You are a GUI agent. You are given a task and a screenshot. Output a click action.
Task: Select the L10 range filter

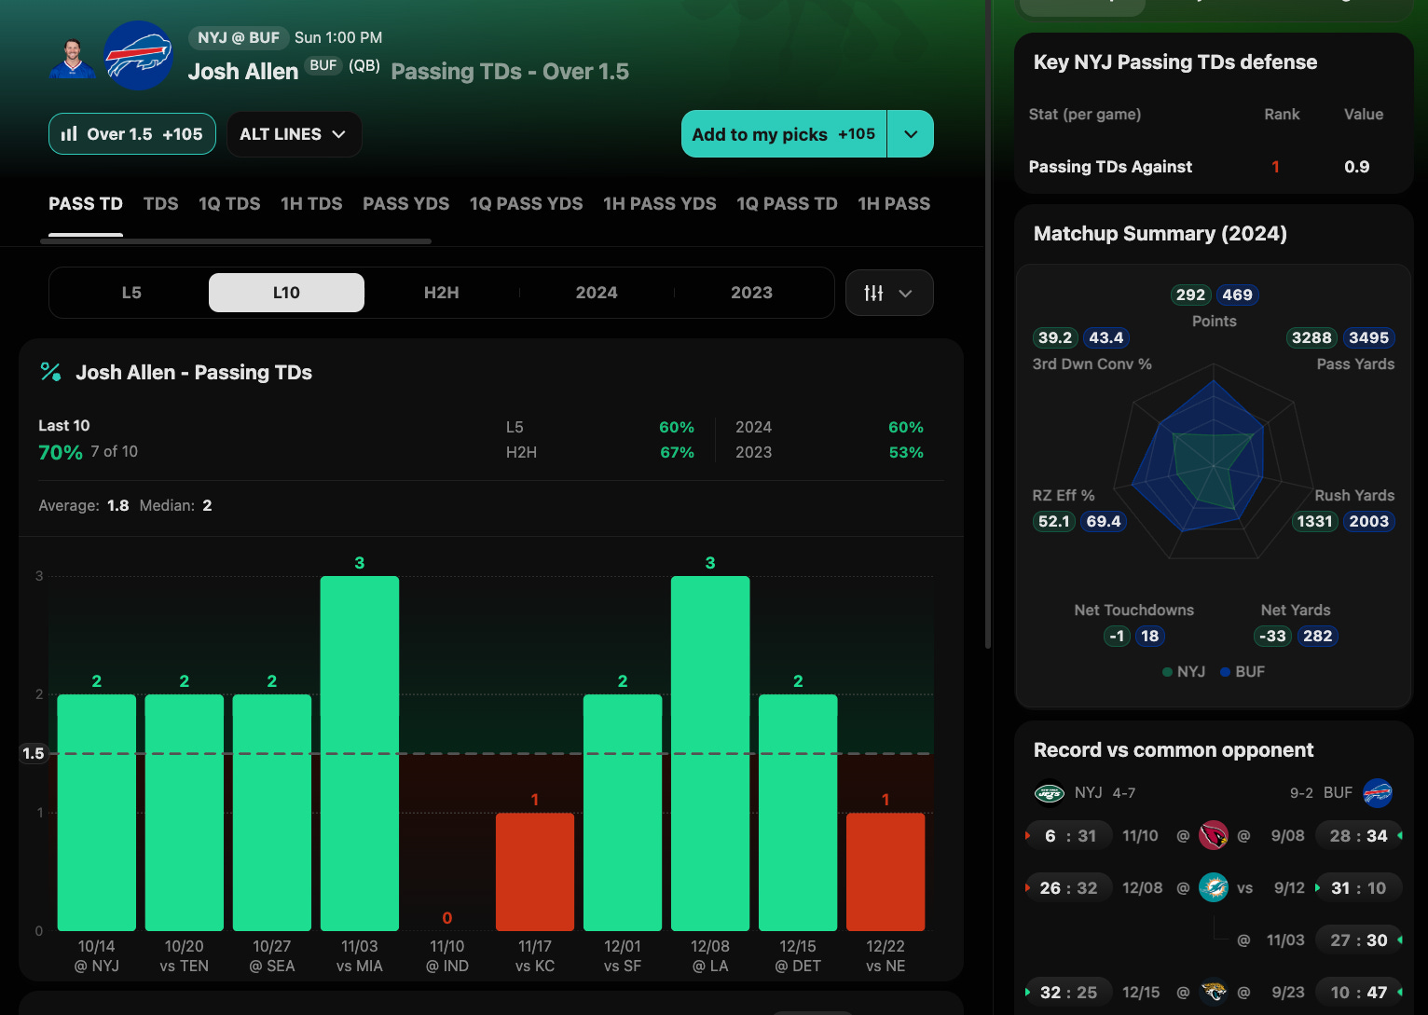coord(286,293)
